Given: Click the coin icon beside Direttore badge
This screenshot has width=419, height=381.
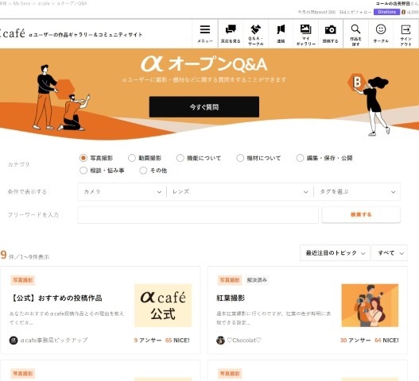Looking at the screenshot, I should [404, 12].
